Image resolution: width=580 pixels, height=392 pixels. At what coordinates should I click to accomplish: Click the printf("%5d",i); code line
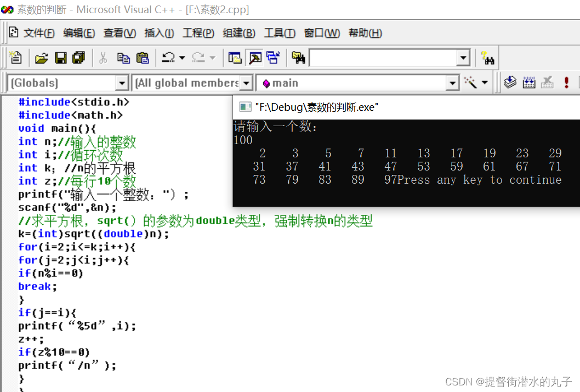[x=77, y=326]
